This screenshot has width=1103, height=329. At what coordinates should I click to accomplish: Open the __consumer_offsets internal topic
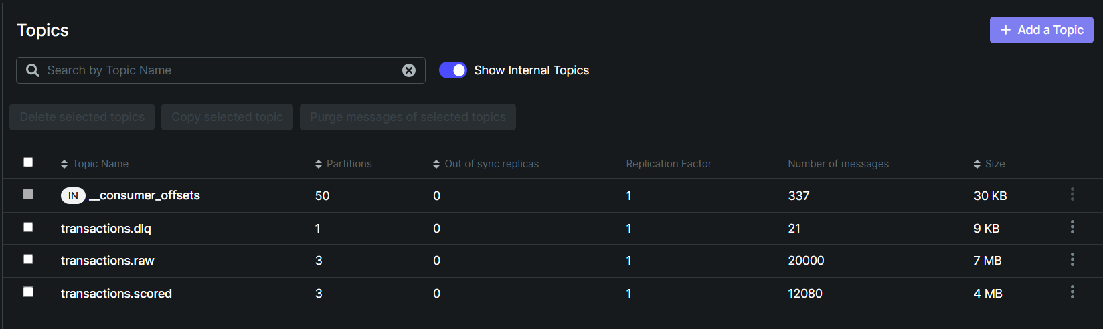click(145, 195)
